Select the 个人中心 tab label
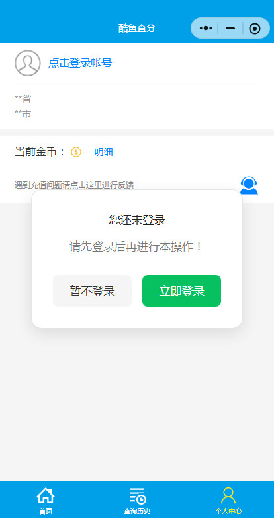274x518 pixels. pos(228,511)
